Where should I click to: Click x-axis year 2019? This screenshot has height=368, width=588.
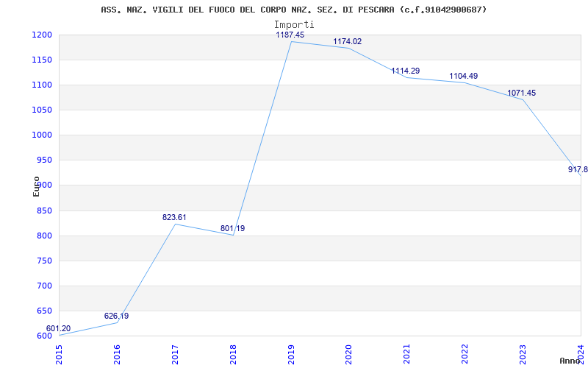click(291, 354)
